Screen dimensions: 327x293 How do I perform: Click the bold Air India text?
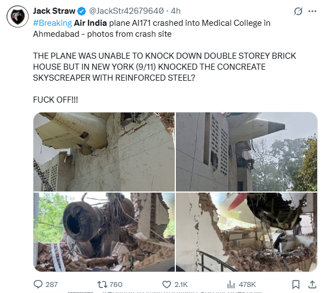(x=90, y=23)
